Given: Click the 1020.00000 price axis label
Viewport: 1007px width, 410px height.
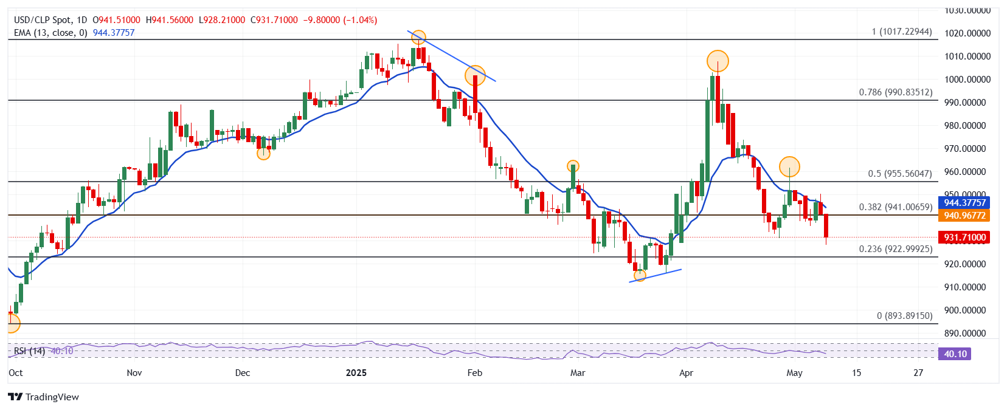Looking at the screenshot, I should point(967,33).
